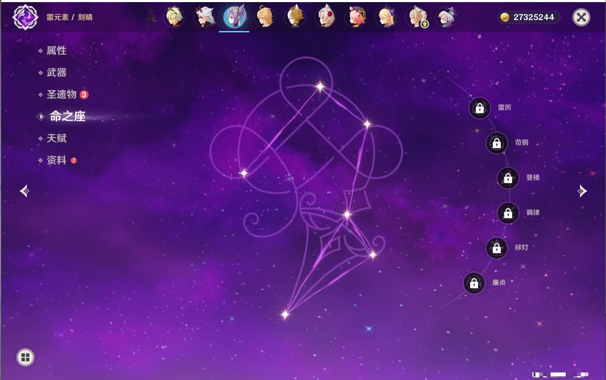Viewport: 606px width, 380px height.
Task: Close the character screen with X button
Action: 581,17
